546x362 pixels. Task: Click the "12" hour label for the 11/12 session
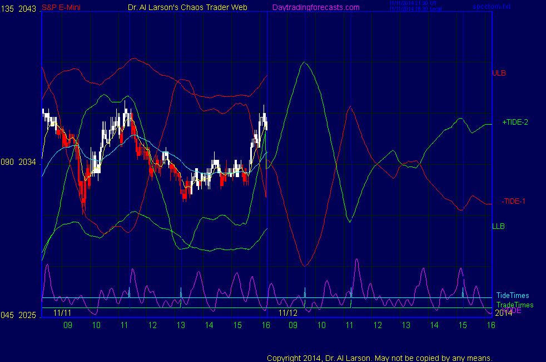[378, 325]
